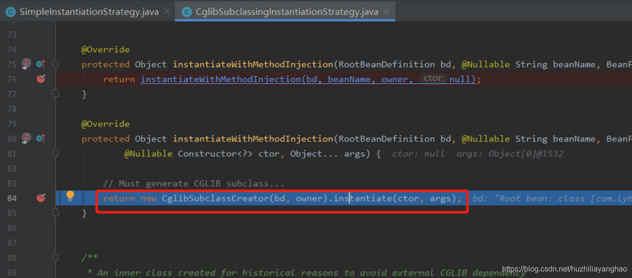Viewport: 632px width, 278px height.
Task: Click the 'instantiate' method call on line 84
Action: [362, 198]
